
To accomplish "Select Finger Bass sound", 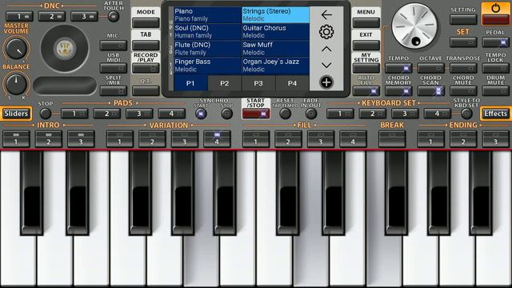I will [207, 66].
